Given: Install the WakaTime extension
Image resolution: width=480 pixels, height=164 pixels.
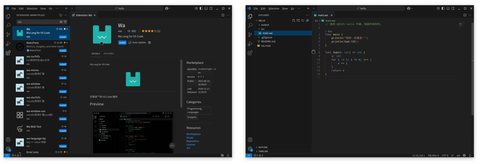Looking at the screenshot, I should tap(63, 51).
